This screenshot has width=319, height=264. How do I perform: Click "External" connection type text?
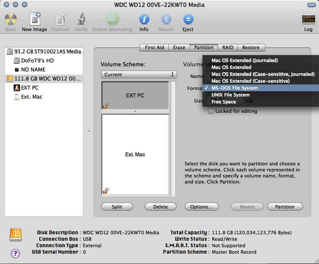click(92, 245)
